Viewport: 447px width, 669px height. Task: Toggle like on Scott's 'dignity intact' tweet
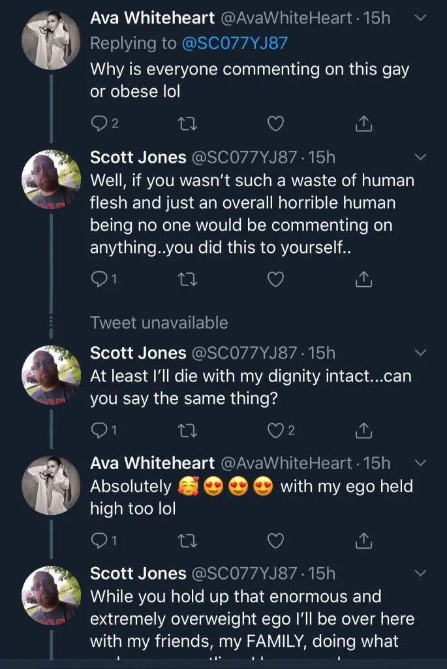tap(276, 430)
